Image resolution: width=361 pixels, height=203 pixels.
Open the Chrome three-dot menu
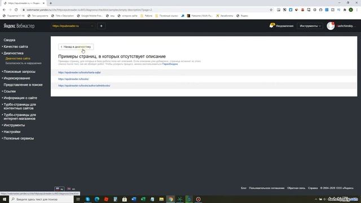point(357,10)
